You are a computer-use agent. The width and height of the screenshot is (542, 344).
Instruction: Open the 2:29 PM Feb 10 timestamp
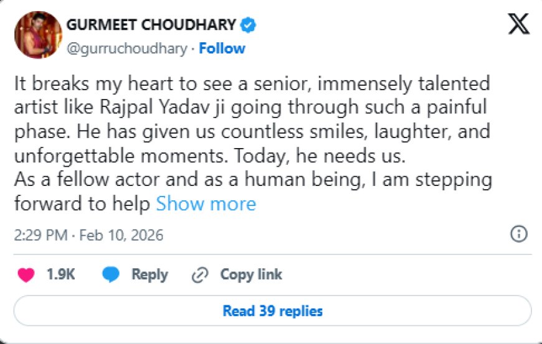[x=88, y=235]
